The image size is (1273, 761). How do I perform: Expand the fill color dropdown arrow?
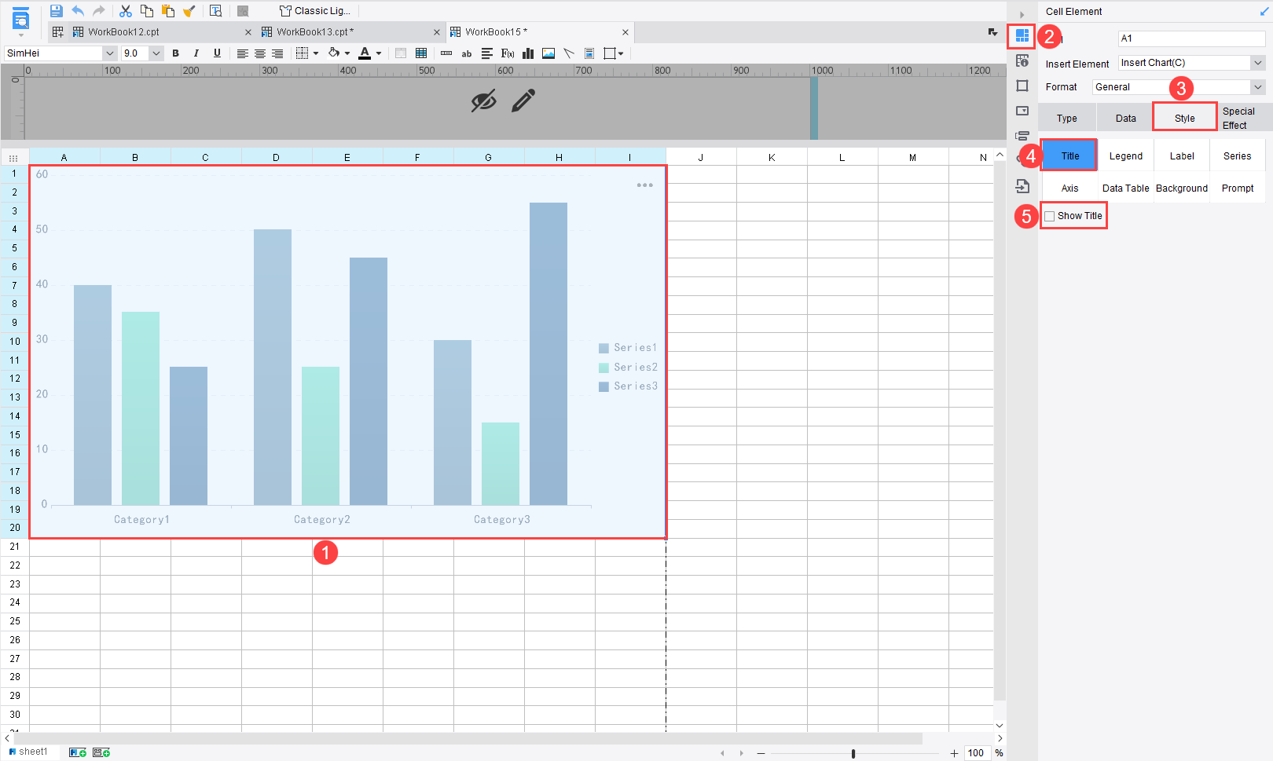[347, 53]
